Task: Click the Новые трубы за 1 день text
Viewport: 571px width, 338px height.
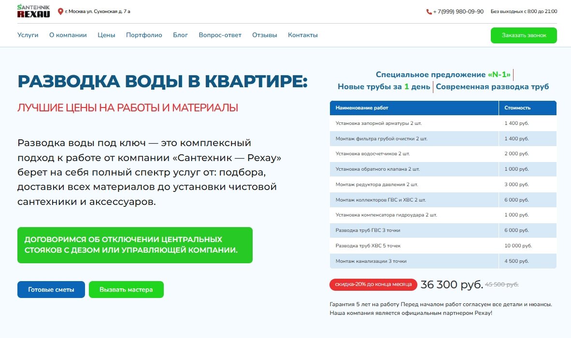Action: [x=384, y=86]
